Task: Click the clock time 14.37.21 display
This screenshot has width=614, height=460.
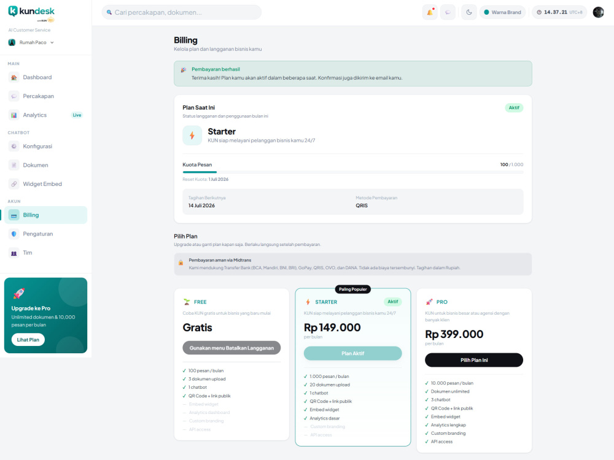Action: point(559,12)
